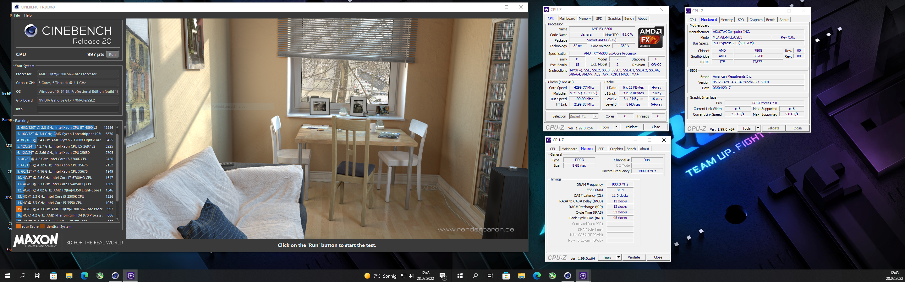
Task: Click Tools button in CPU-Z Memory window
Action: pyautogui.click(x=607, y=257)
